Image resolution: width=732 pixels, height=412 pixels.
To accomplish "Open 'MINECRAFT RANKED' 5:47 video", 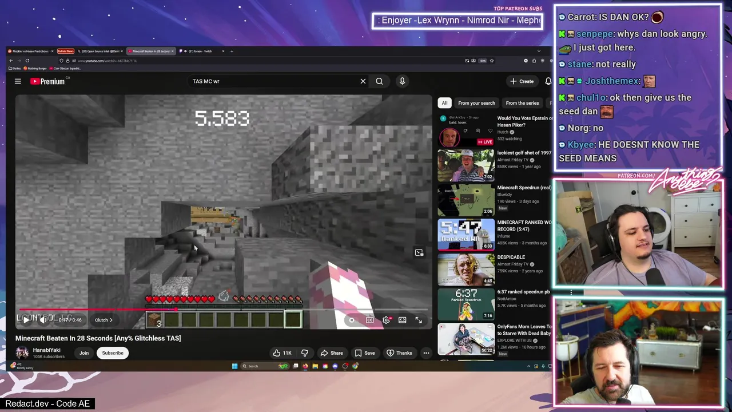I will [x=466, y=235].
